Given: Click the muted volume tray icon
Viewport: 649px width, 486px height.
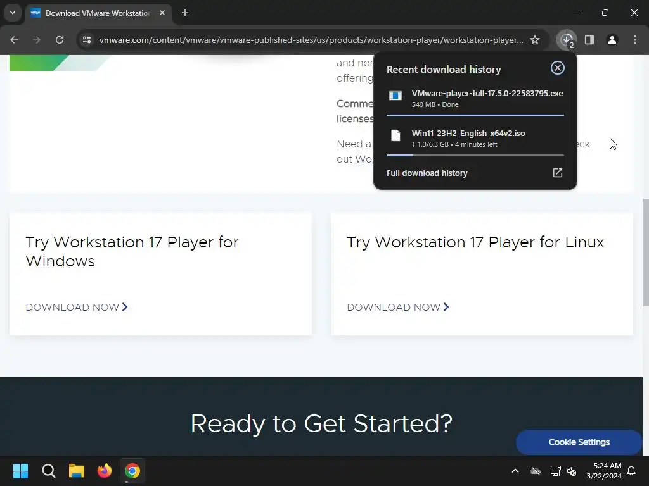Looking at the screenshot, I should [x=572, y=471].
